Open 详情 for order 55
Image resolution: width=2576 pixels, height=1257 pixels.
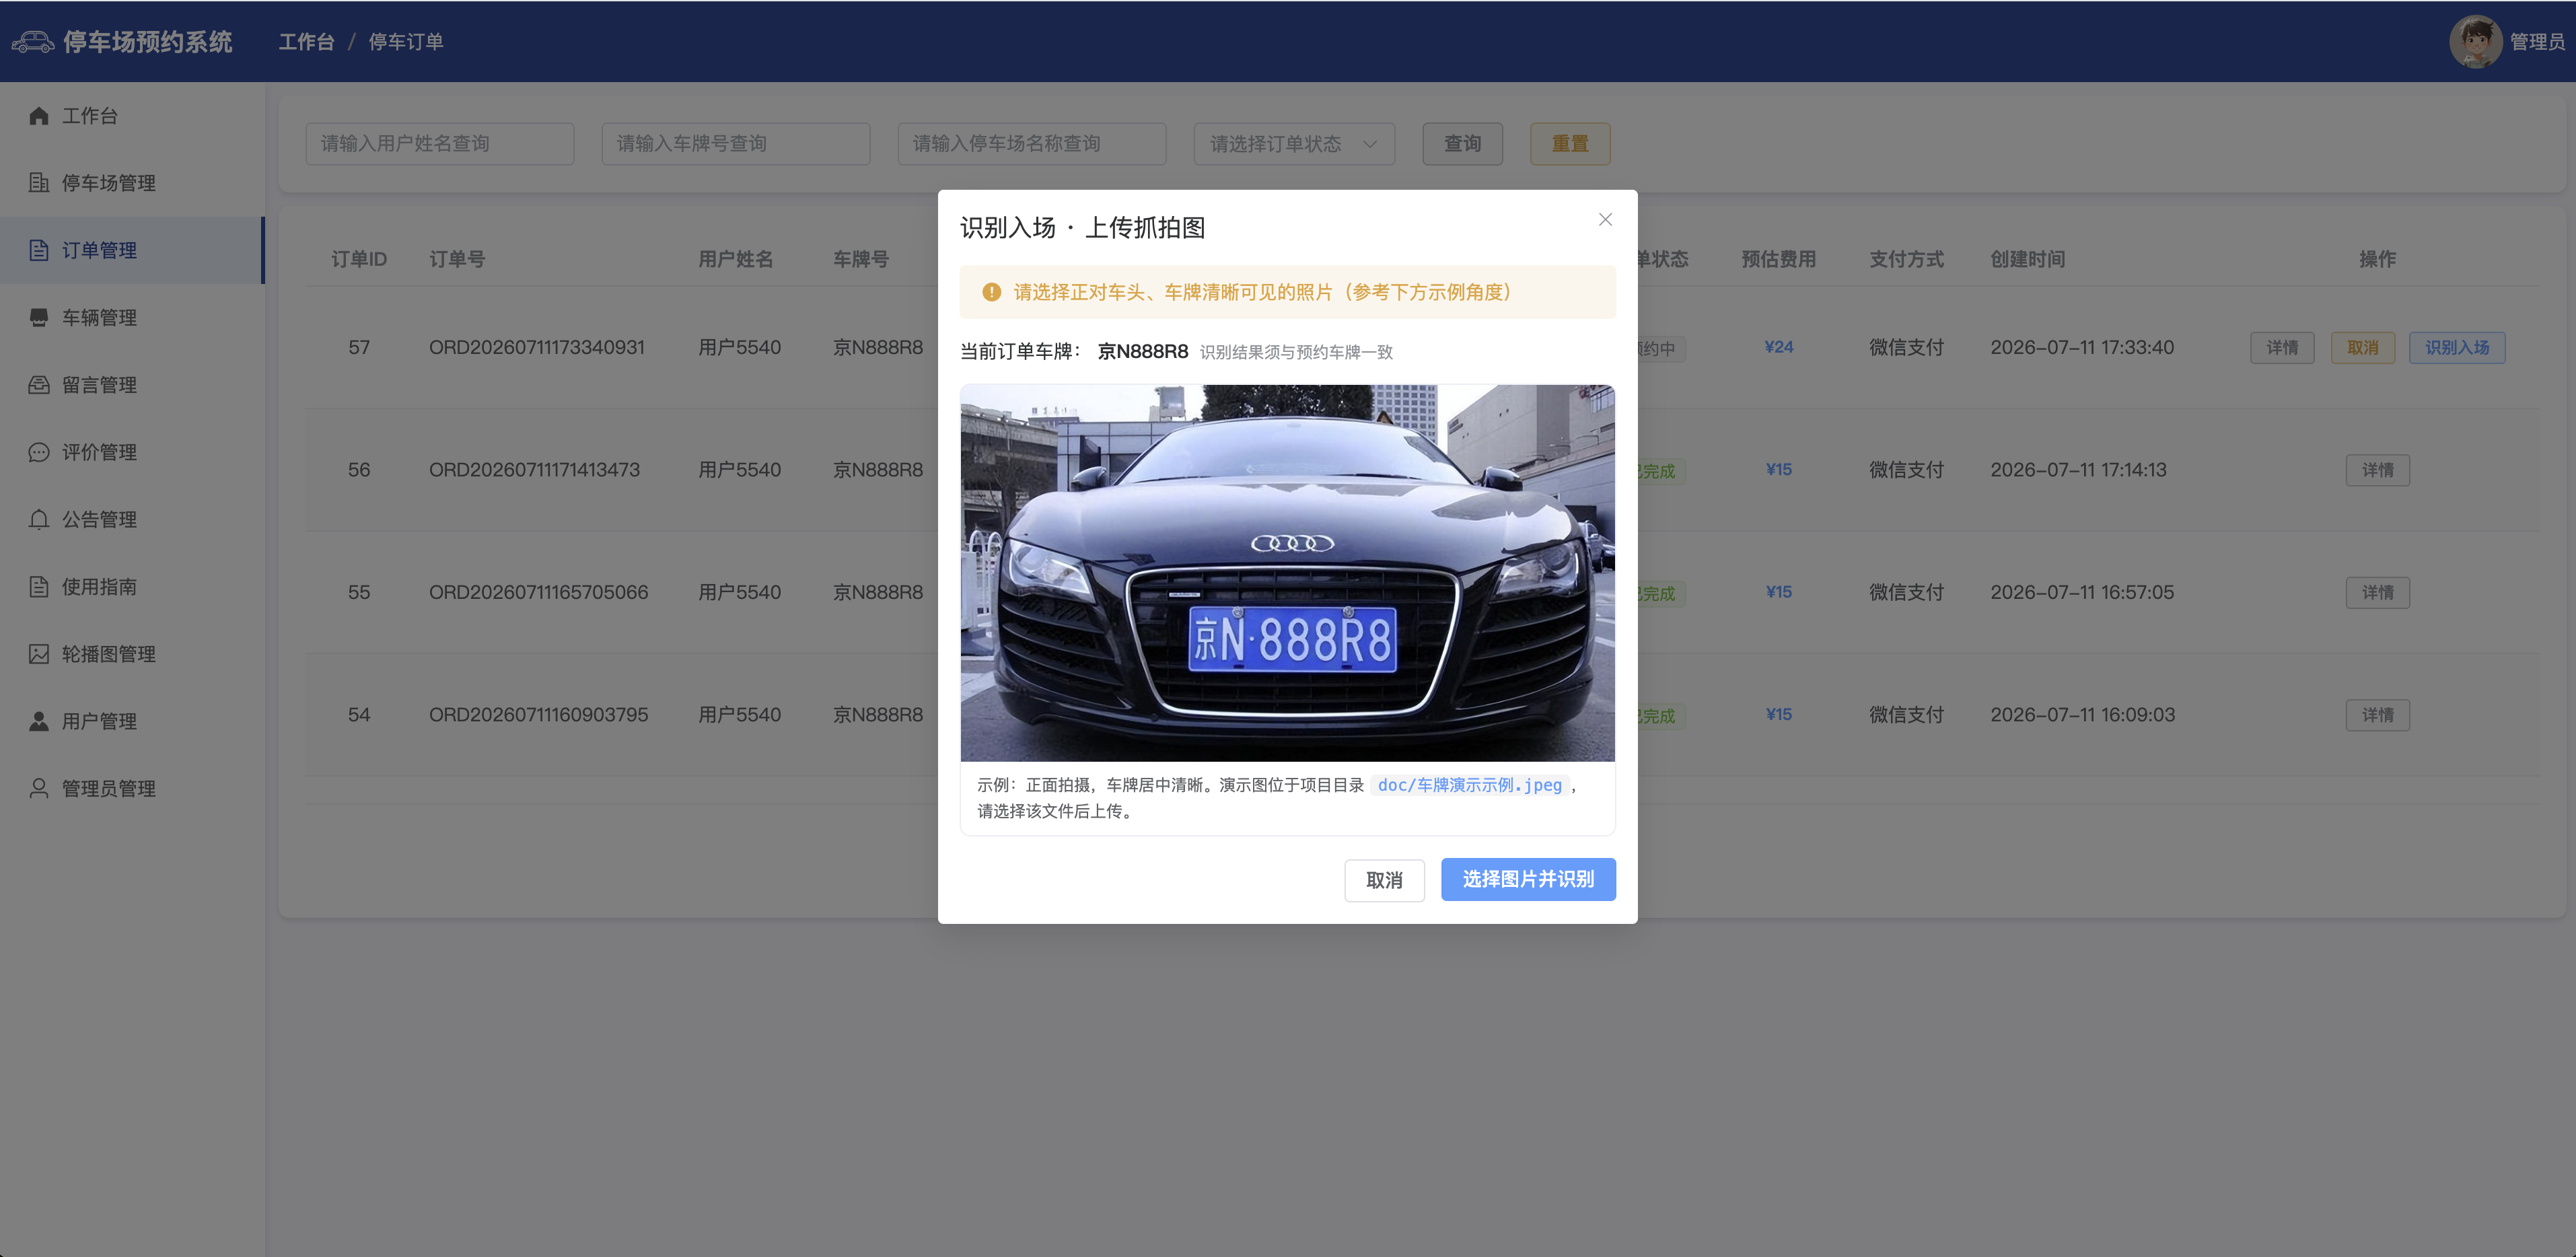tap(2378, 592)
